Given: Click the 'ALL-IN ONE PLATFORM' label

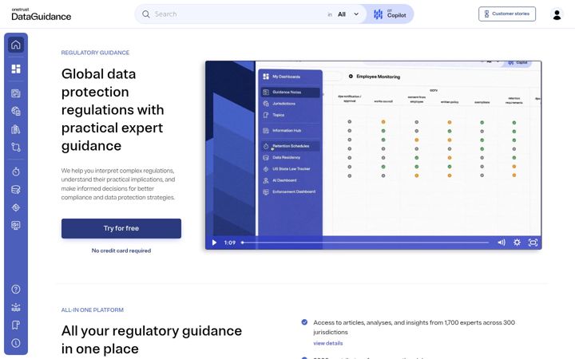Looking at the screenshot, I should (x=93, y=310).
